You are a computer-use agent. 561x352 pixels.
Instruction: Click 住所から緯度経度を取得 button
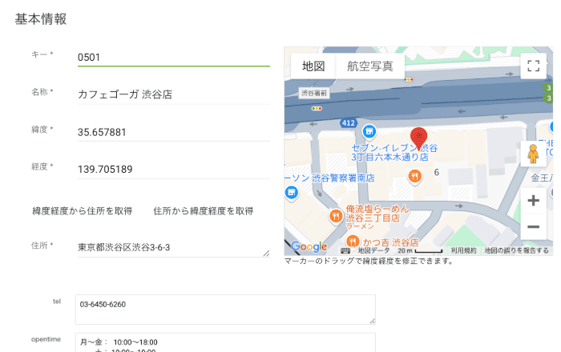coord(204,211)
